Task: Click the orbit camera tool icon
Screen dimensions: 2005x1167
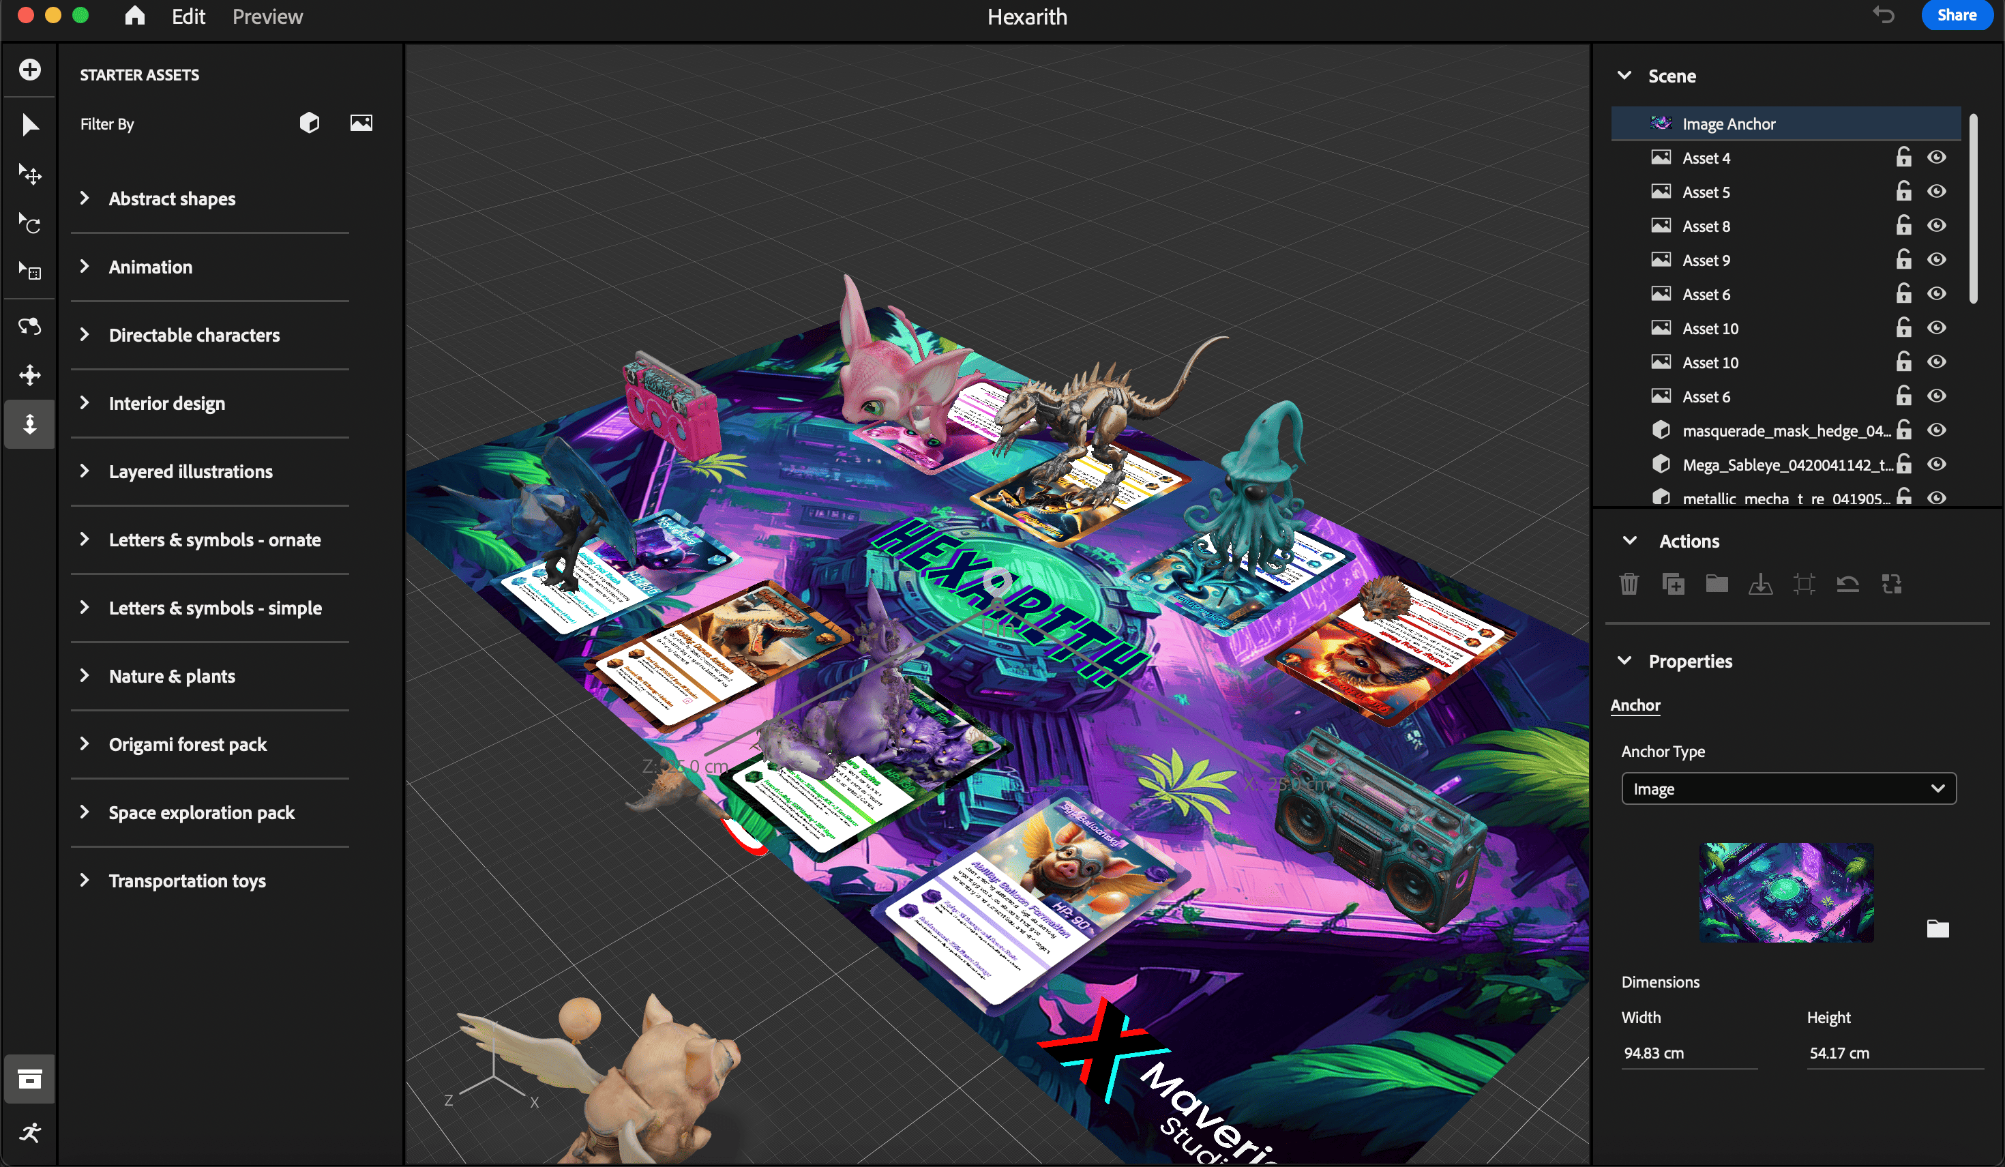Action: 29,326
